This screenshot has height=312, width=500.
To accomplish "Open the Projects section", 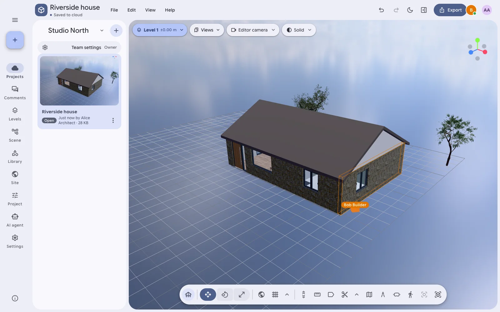I will (x=15, y=71).
